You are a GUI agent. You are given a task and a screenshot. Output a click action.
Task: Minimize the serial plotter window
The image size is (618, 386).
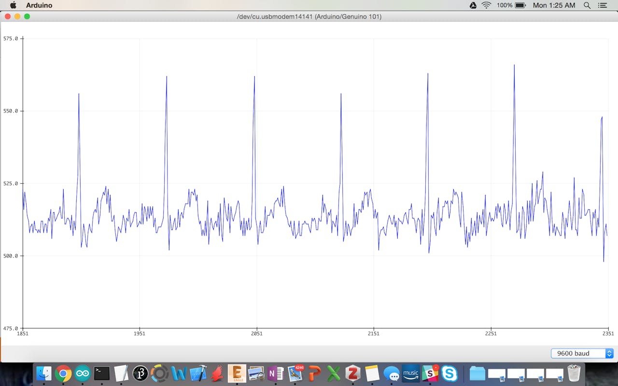(17, 16)
